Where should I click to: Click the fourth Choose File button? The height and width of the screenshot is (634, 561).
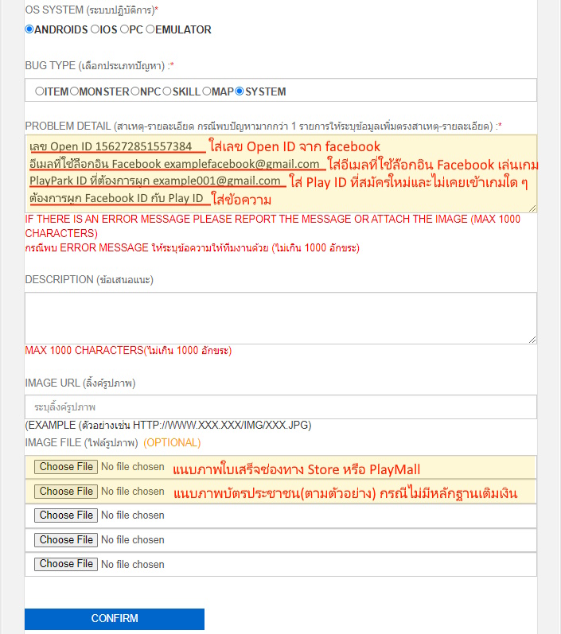[66, 540]
